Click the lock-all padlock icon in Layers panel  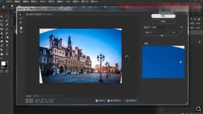(x=199, y=19)
